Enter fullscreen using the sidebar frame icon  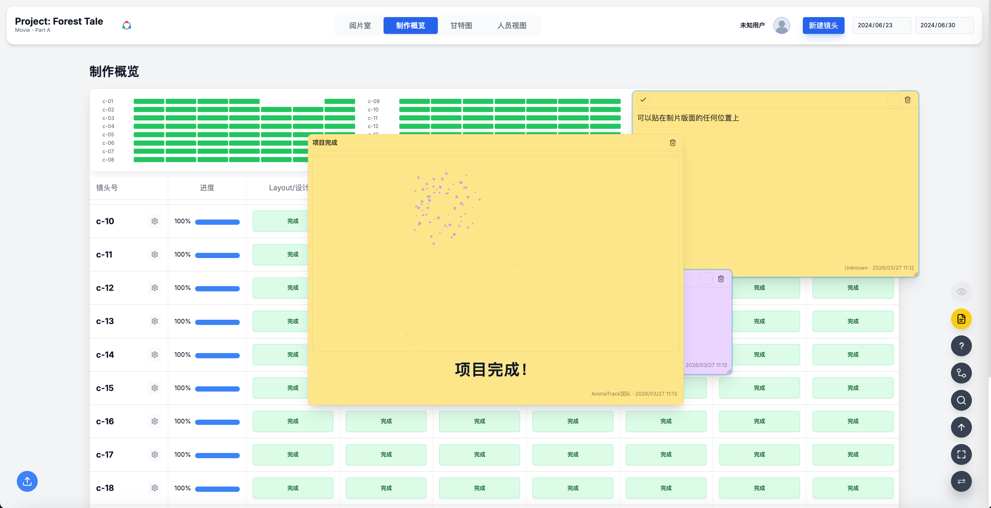pos(961,454)
